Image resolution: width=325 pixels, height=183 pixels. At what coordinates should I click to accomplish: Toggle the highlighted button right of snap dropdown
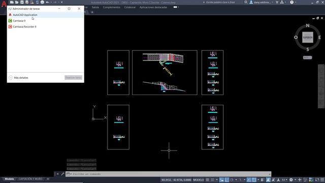click(x=222, y=179)
